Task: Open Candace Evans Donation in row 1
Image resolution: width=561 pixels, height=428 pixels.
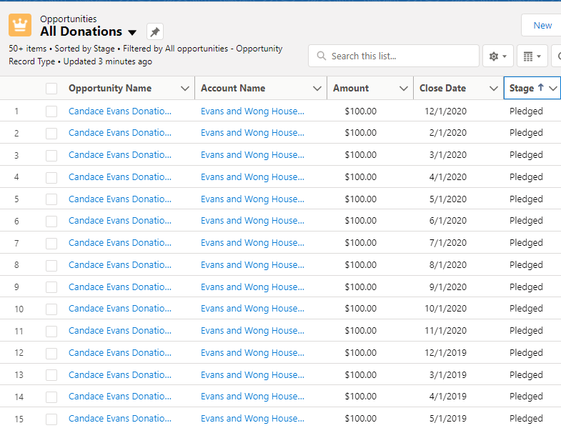Action: click(x=120, y=111)
